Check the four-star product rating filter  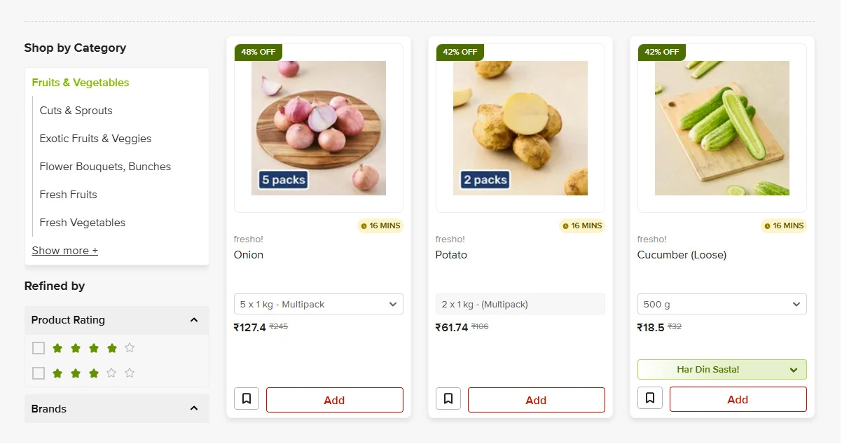(39, 348)
